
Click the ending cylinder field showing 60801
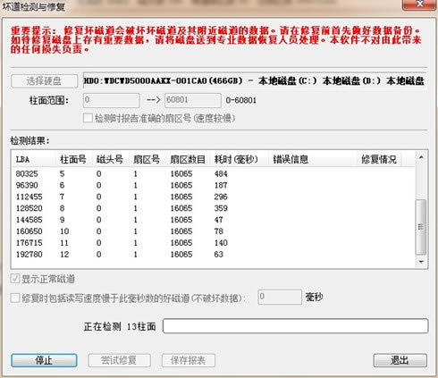[193, 100]
